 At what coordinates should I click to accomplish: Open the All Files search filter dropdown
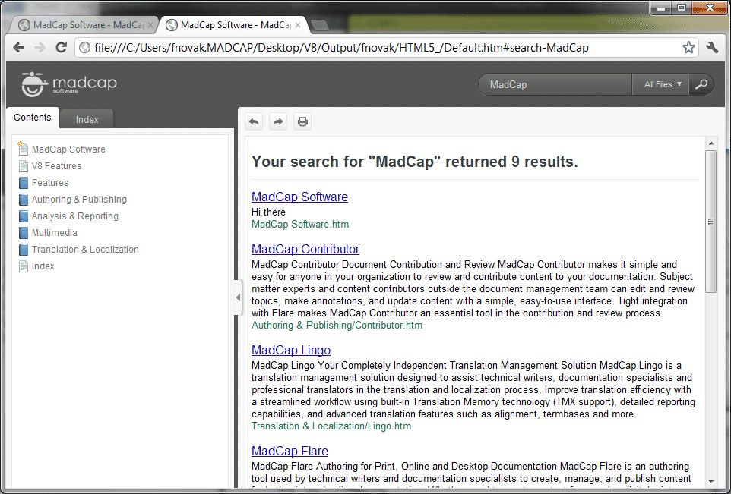point(660,84)
